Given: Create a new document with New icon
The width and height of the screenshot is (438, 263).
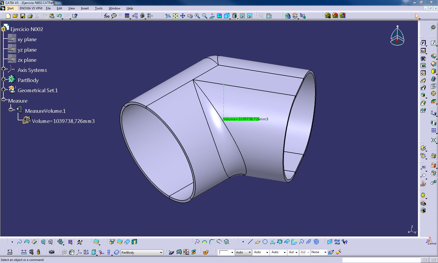Looking at the screenshot, I should pos(8,16).
